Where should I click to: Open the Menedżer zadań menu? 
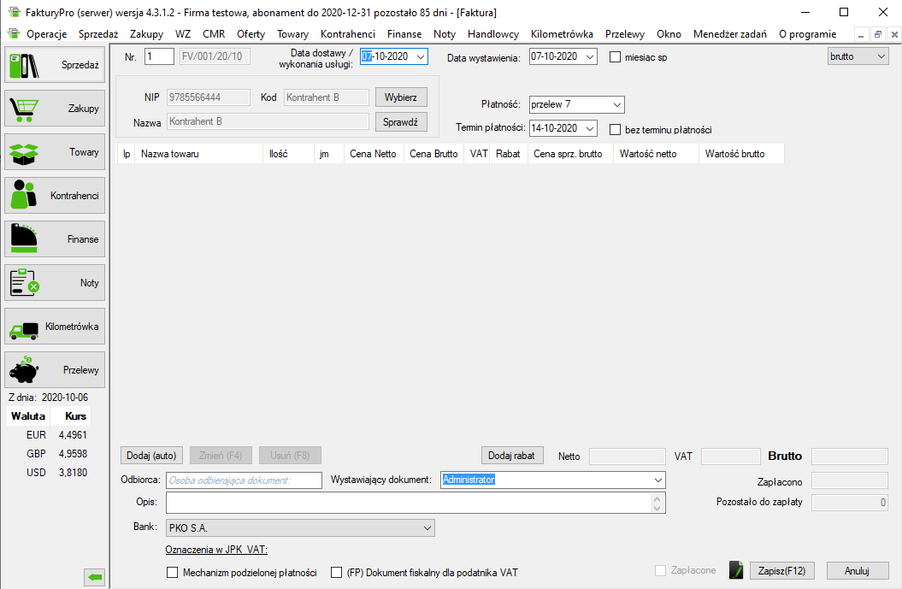pyautogui.click(x=729, y=34)
